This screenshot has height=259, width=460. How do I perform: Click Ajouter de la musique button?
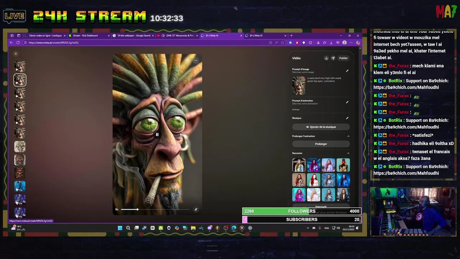point(321,127)
